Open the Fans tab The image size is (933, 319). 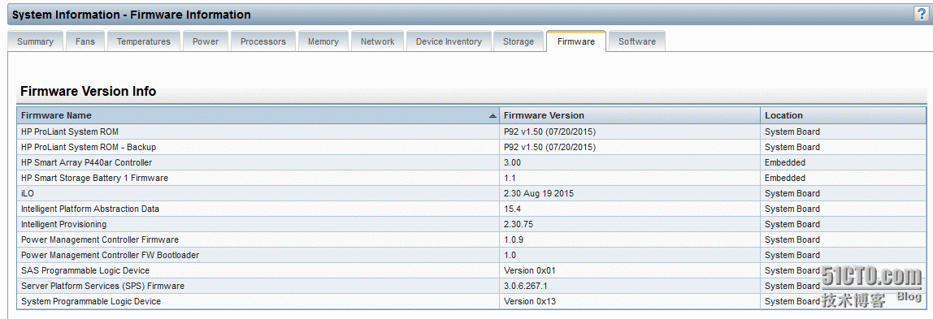85,41
